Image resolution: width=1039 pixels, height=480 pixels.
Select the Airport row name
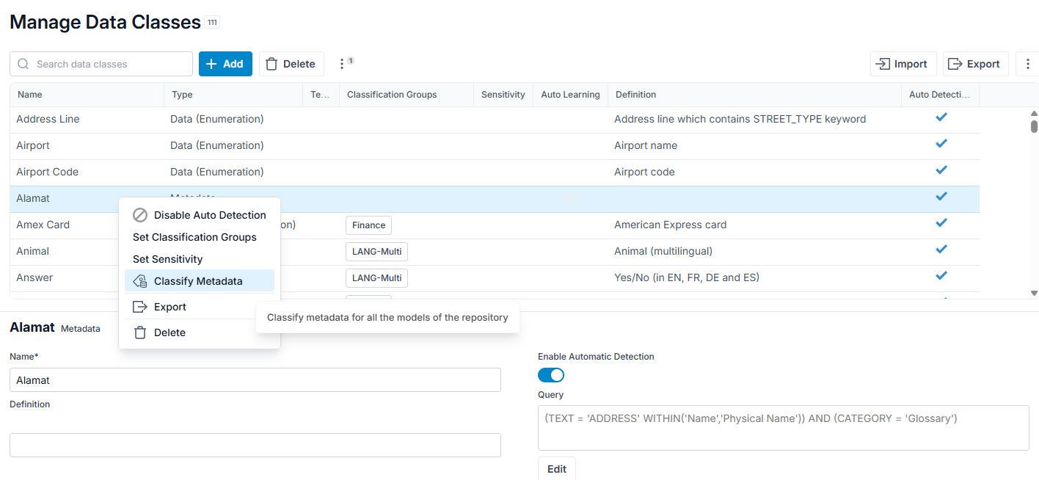[x=33, y=145]
